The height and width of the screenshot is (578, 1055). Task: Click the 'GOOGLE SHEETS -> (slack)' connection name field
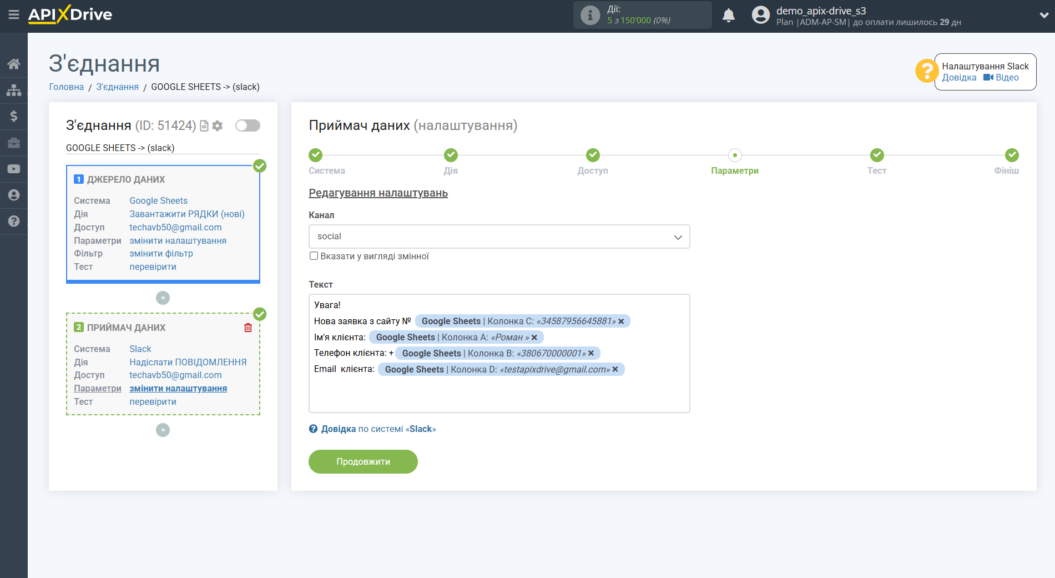[x=163, y=148]
